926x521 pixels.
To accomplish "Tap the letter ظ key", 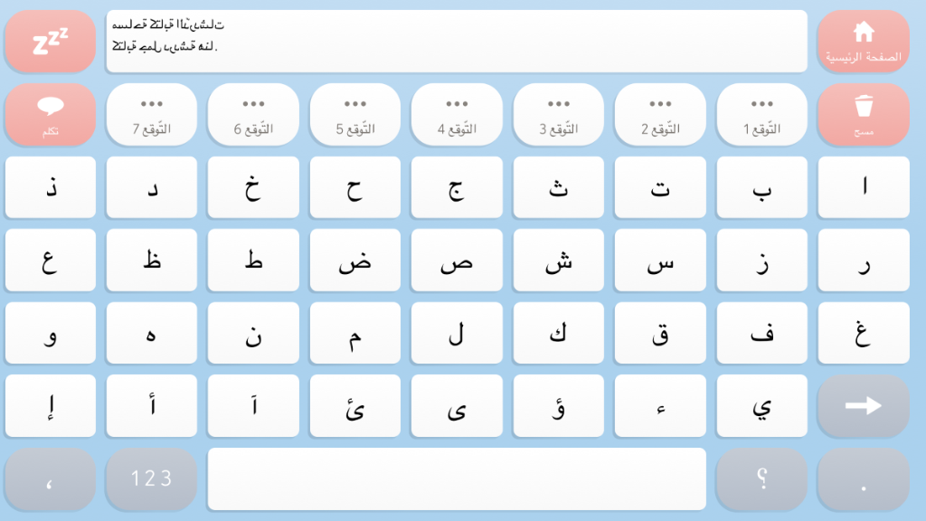I will (x=151, y=260).
